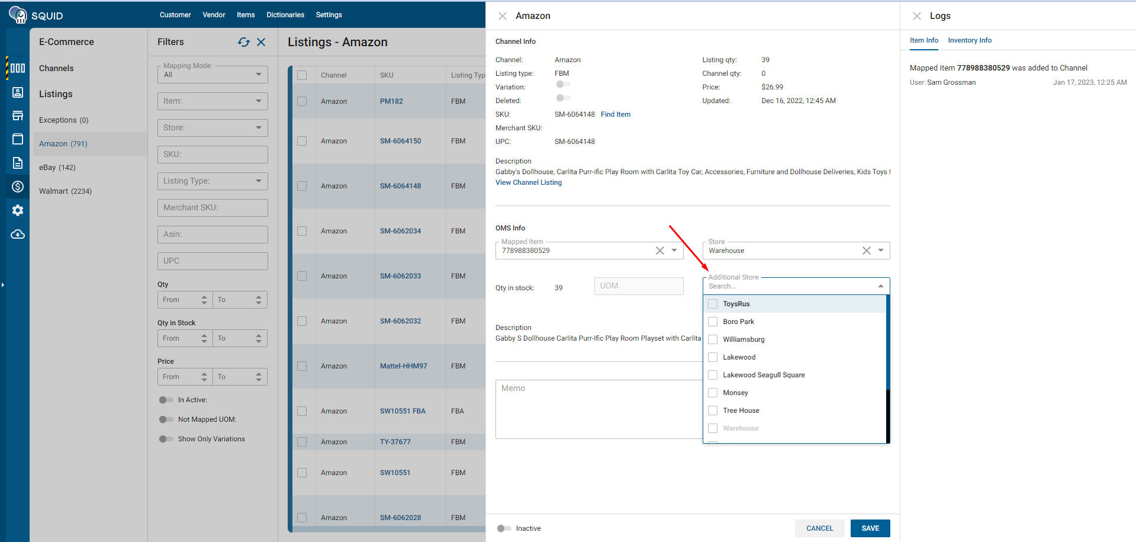
Task: Toggle Show Only Variations switch
Action: click(166, 439)
